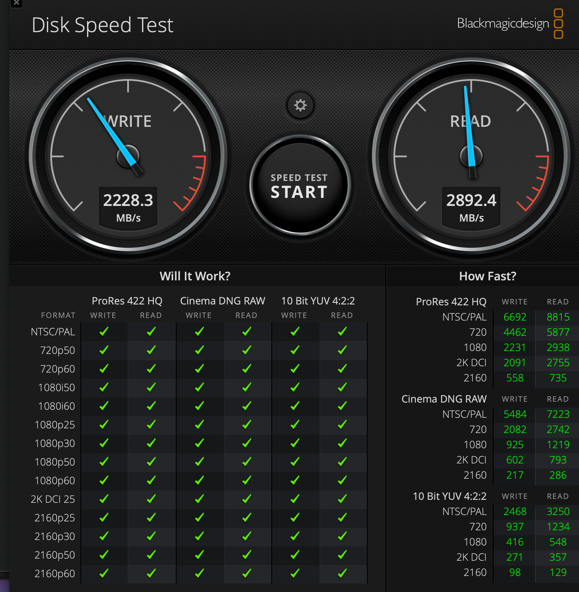Click 1080i60 10 Bit YUV write checkmark
Image resolution: width=579 pixels, height=592 pixels.
[x=295, y=406]
